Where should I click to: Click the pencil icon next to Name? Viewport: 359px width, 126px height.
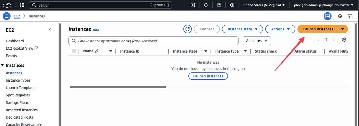tap(96, 51)
